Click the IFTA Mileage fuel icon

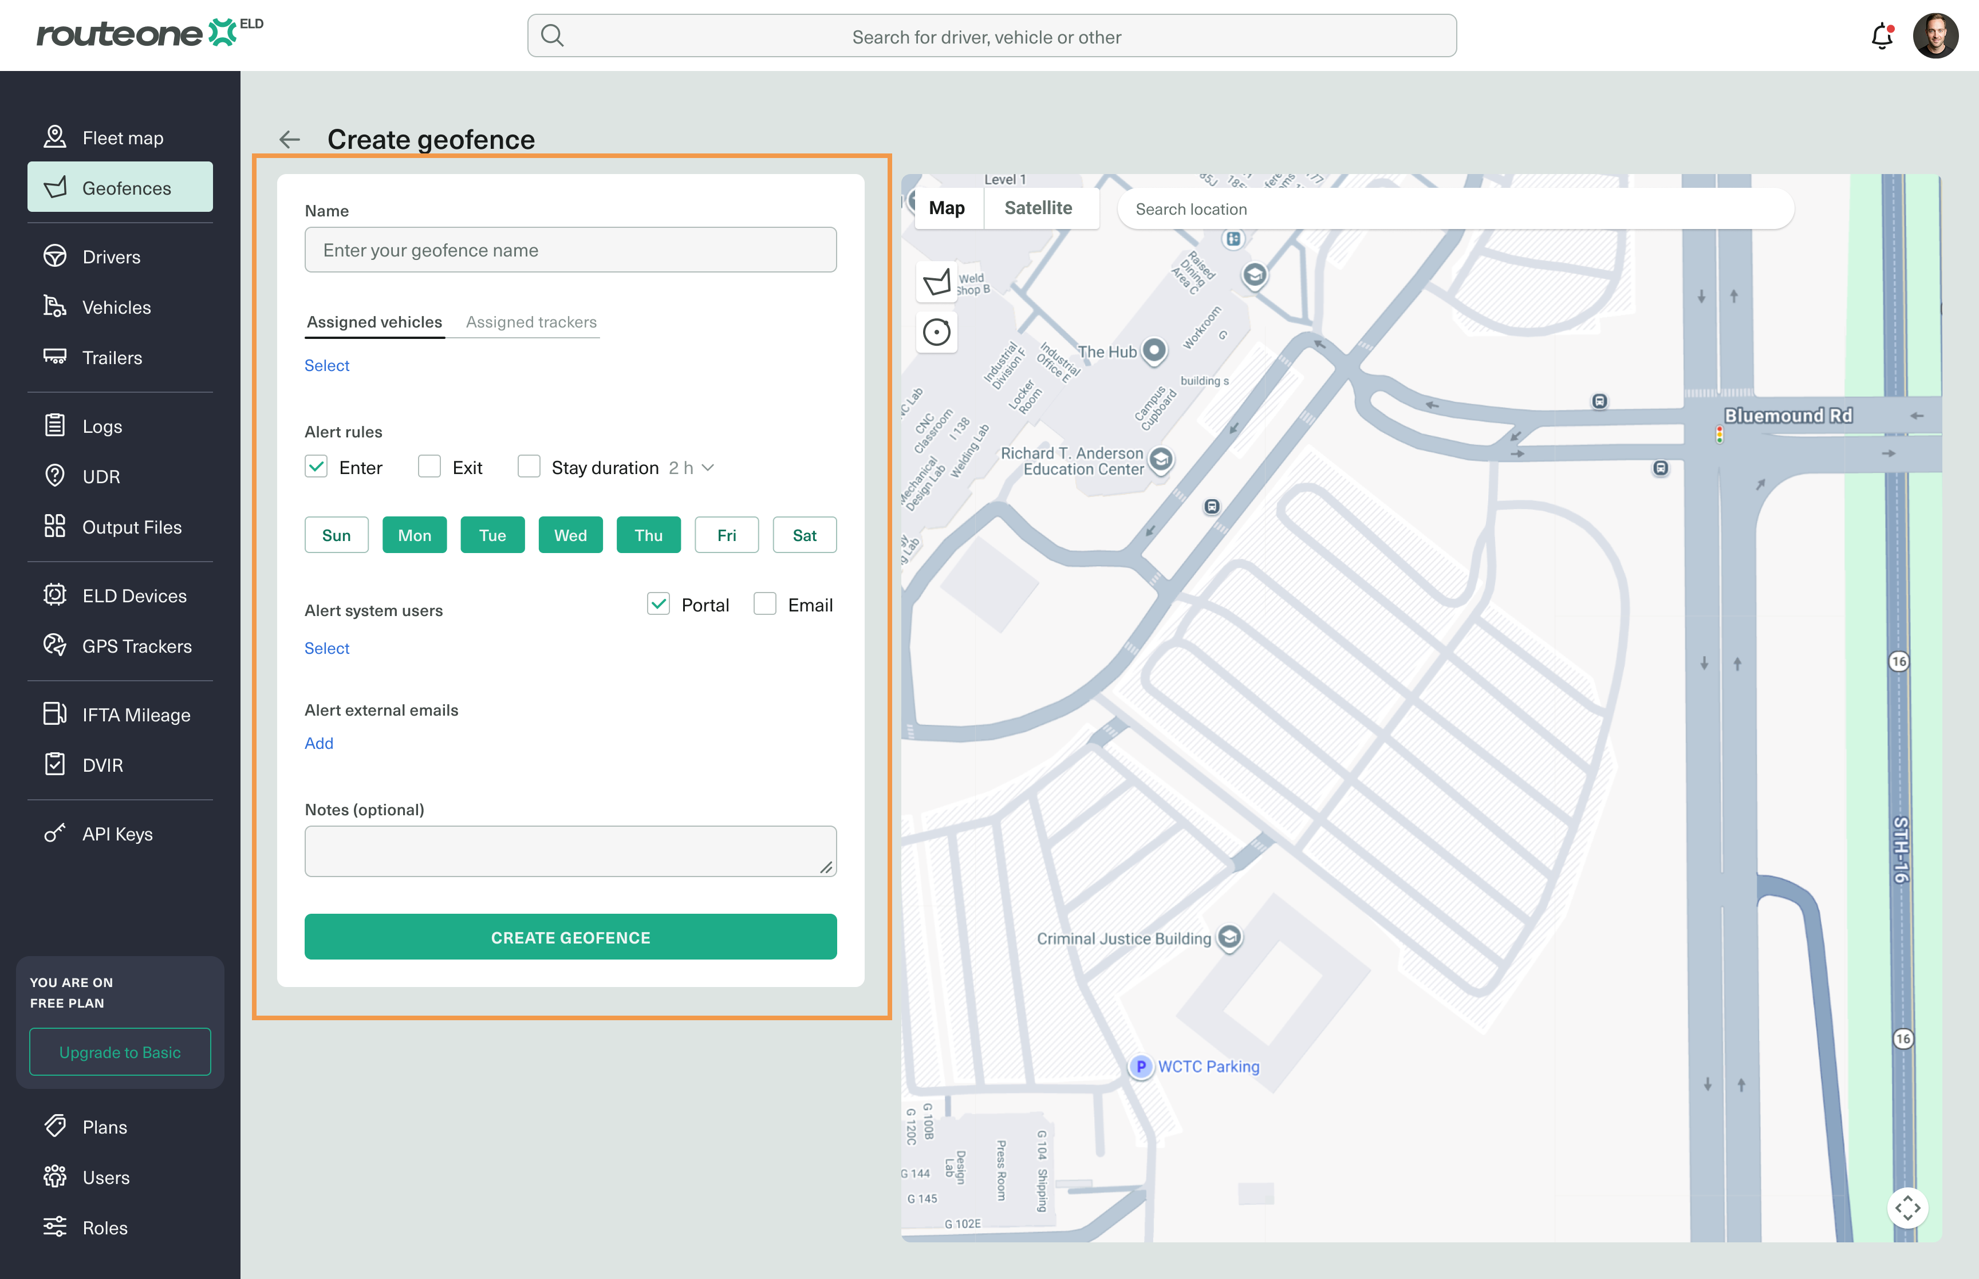coord(55,713)
